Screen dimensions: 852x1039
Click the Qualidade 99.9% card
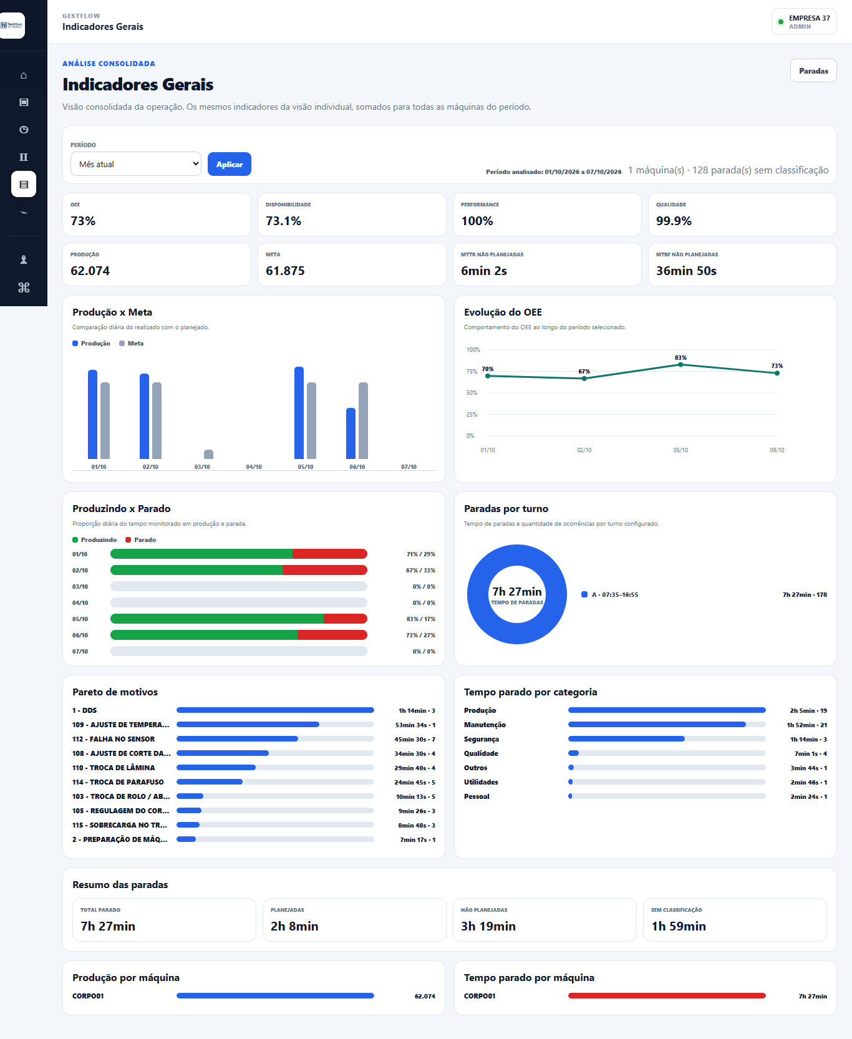[742, 215]
